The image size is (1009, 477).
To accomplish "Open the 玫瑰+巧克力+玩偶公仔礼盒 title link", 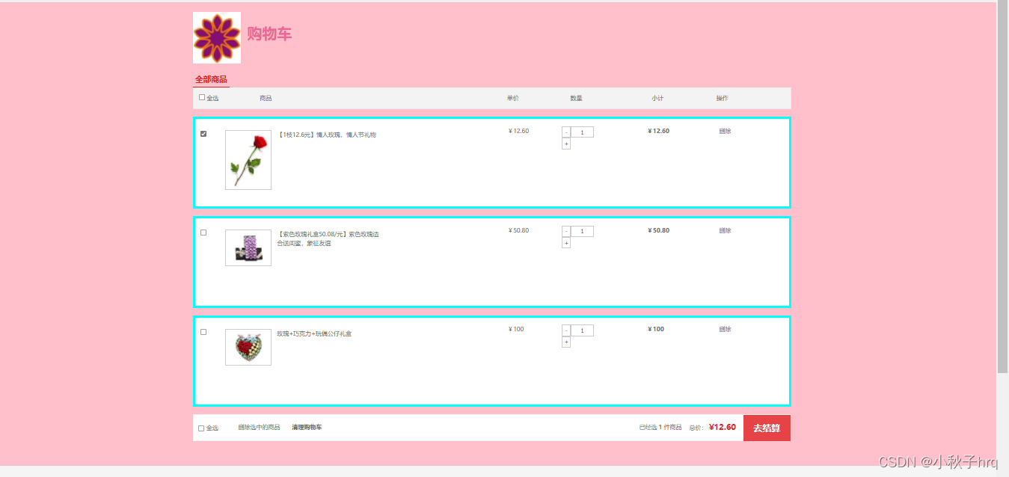I will pyautogui.click(x=314, y=333).
